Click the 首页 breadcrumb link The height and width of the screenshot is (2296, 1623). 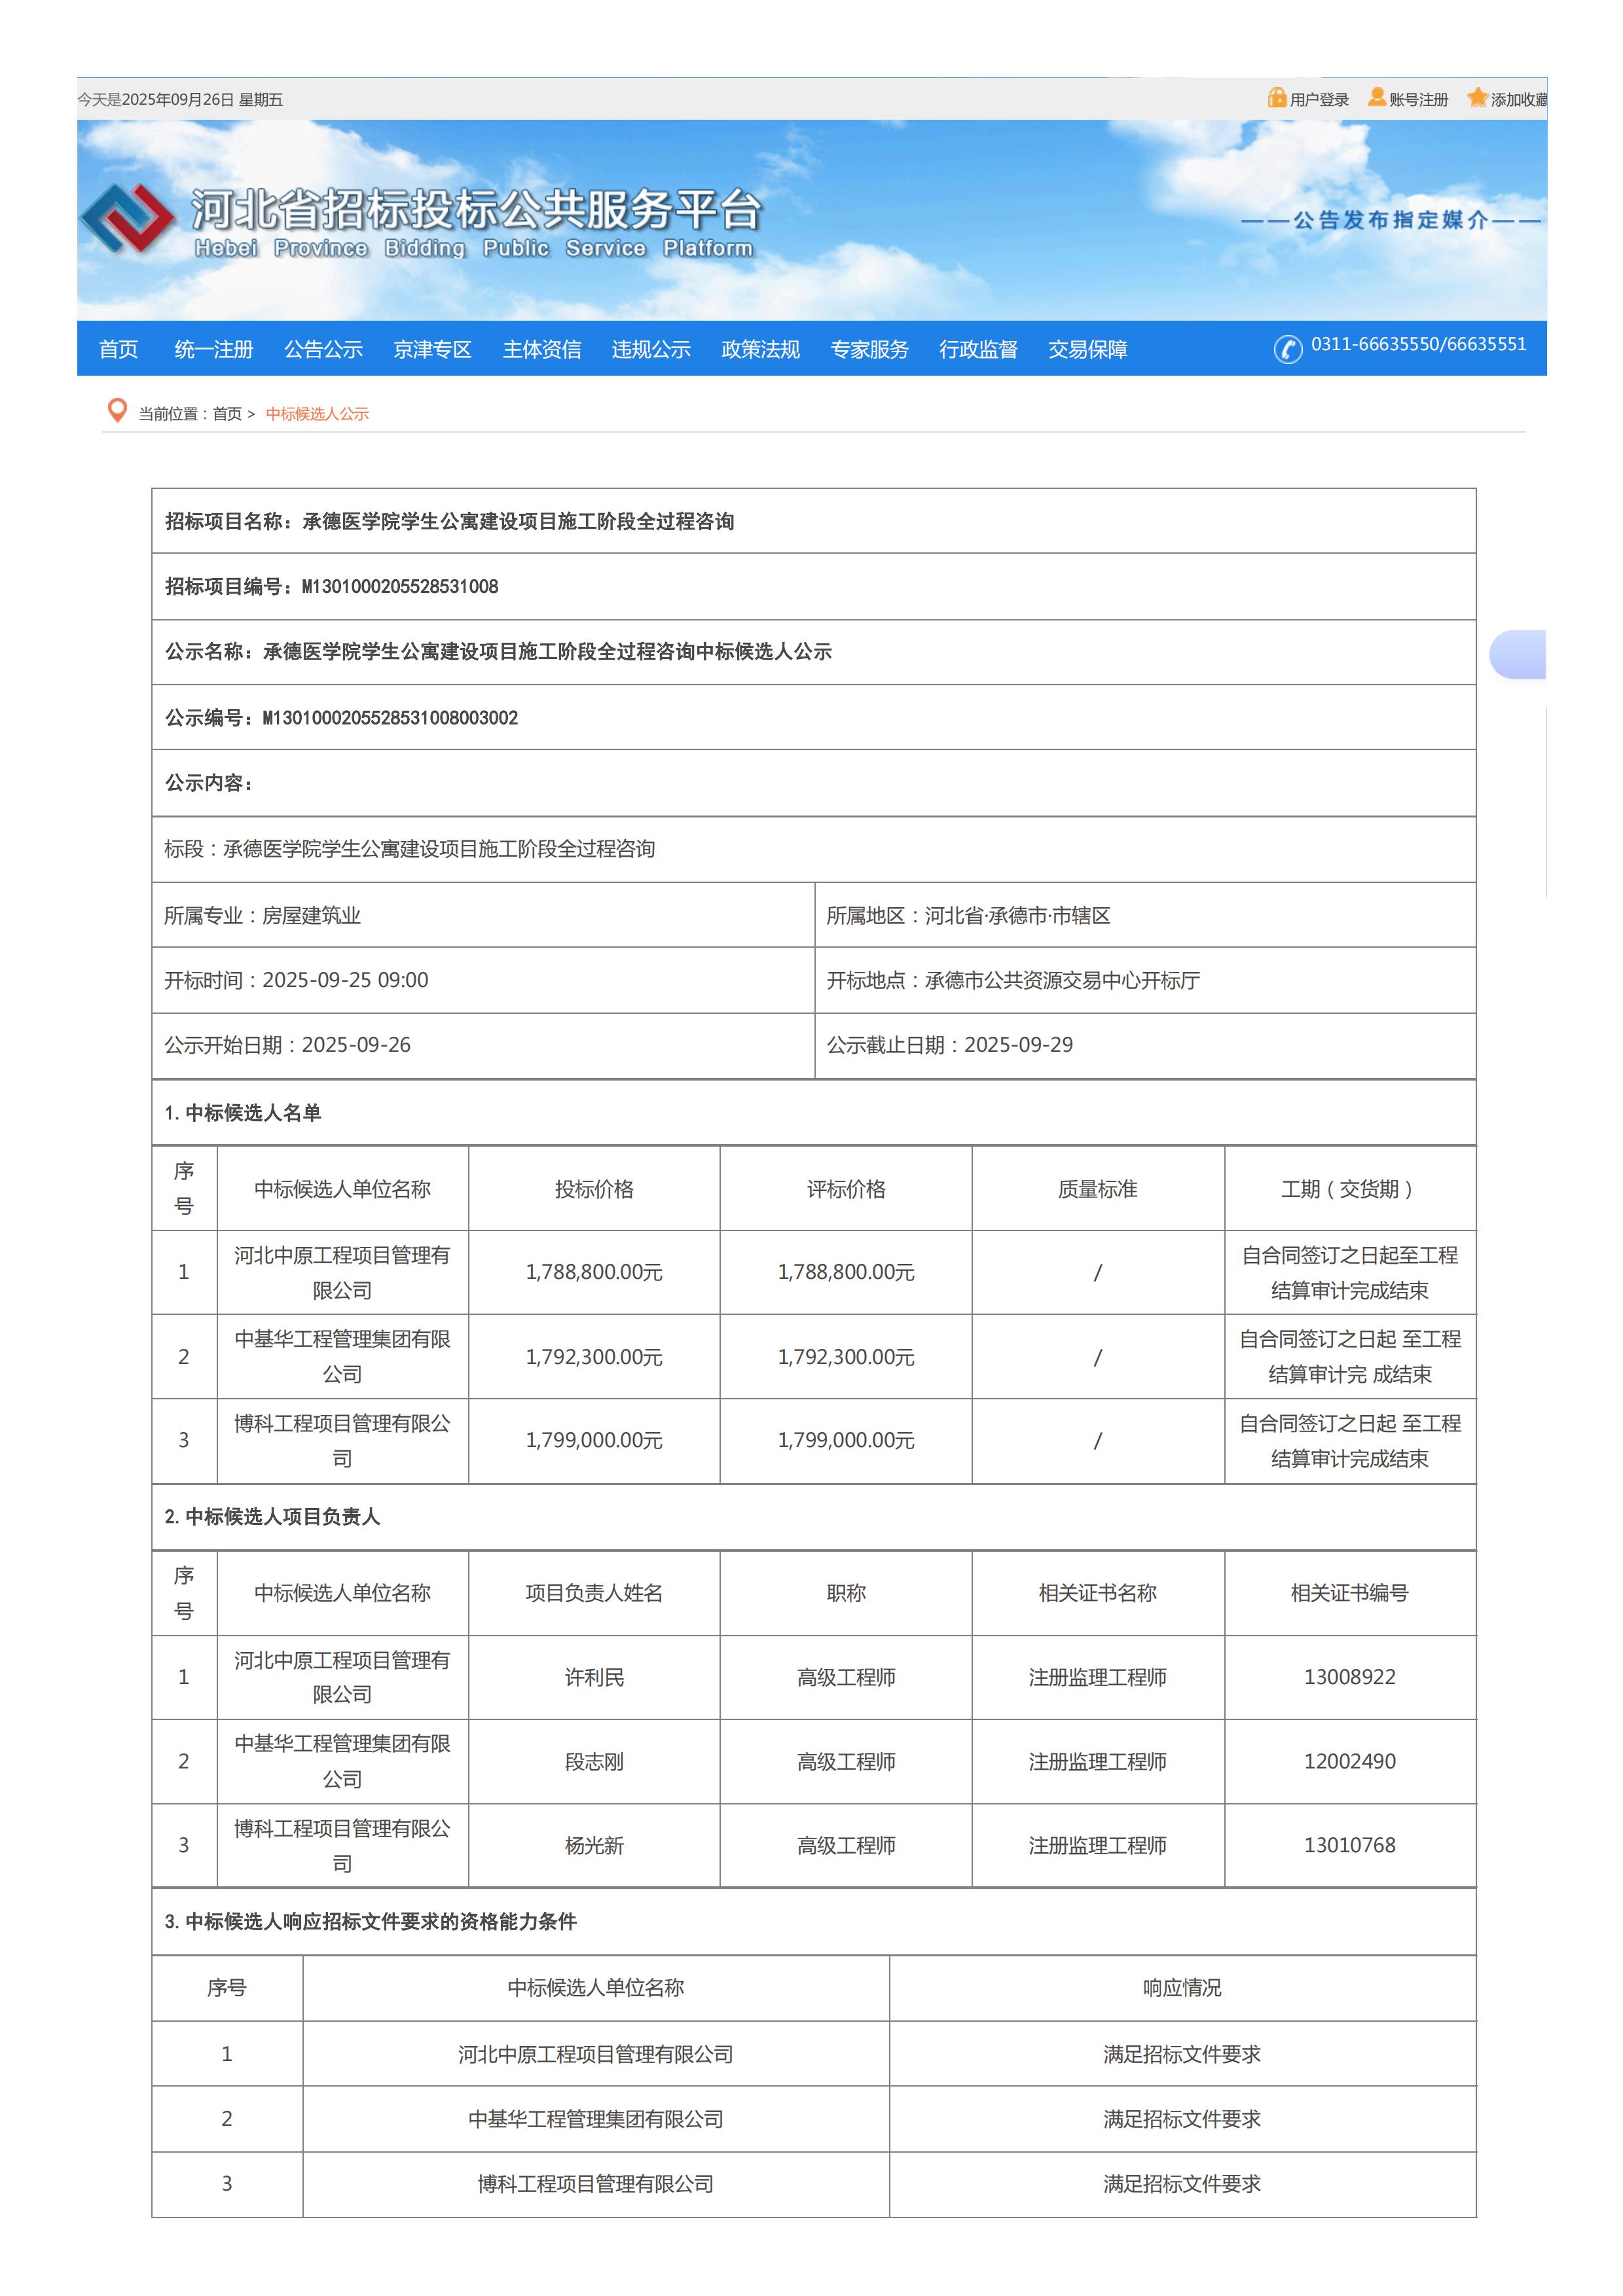tap(227, 414)
